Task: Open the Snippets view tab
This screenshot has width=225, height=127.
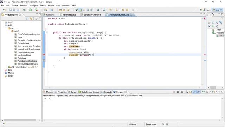Action: [107, 92]
